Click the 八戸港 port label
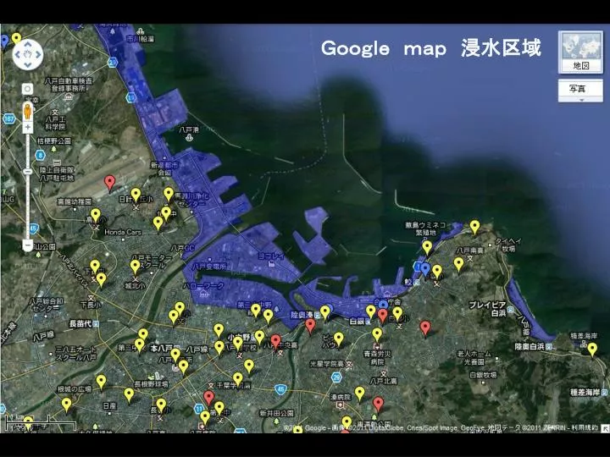This screenshot has height=457, width=610. point(189,129)
